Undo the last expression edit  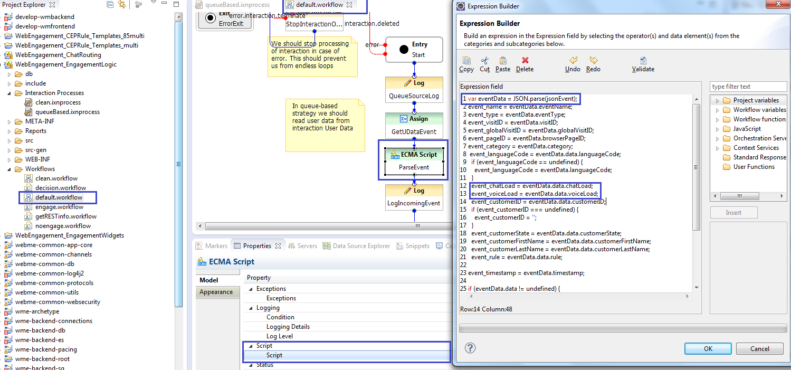click(x=573, y=61)
